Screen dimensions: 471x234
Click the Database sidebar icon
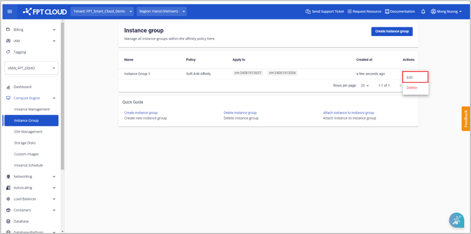point(8,221)
